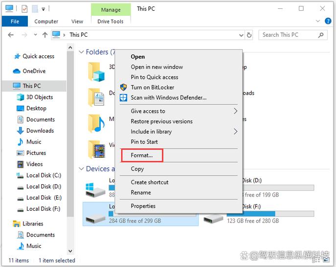336x267 pixels.
Task: Click This PC in the address bar
Action: click(x=78, y=35)
